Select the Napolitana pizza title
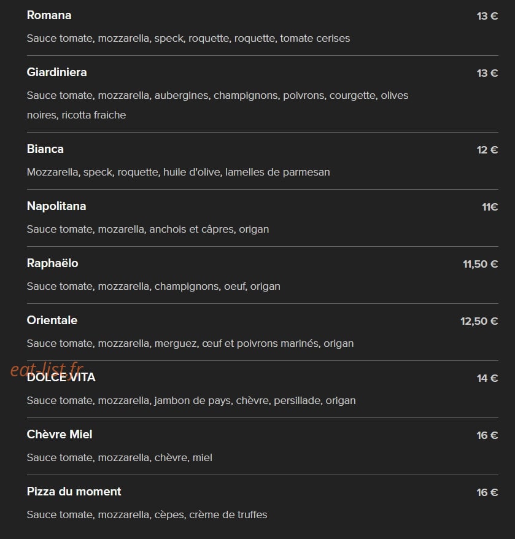Viewport: 515px width, 539px height. point(56,206)
